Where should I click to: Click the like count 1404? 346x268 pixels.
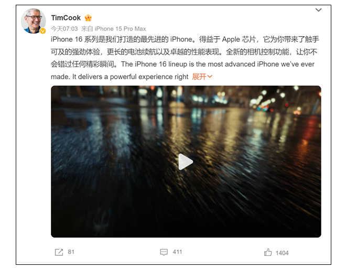point(282,253)
